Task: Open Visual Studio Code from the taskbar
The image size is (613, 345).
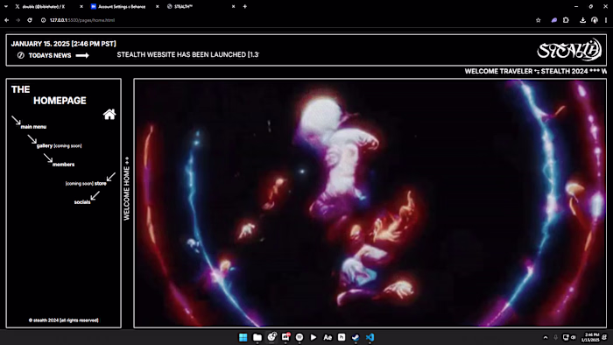Action: [x=370, y=337]
